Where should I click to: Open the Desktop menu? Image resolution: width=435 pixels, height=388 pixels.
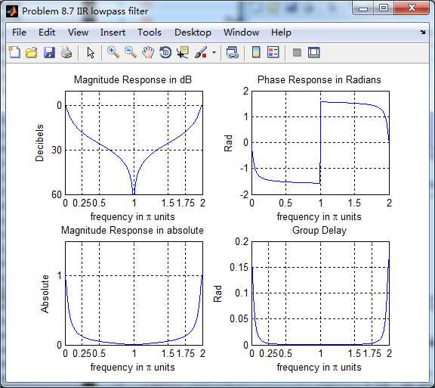pos(193,33)
